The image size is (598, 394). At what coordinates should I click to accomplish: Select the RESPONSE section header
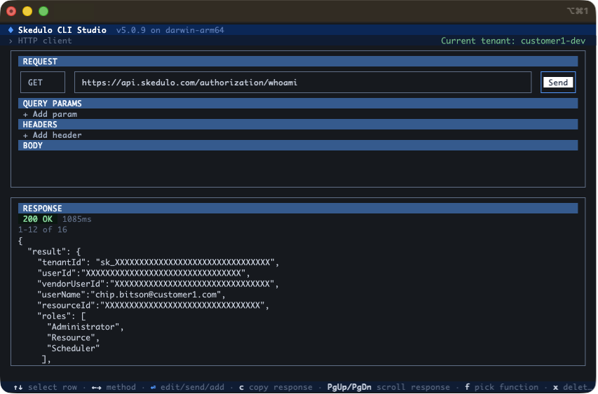pyautogui.click(x=298, y=209)
